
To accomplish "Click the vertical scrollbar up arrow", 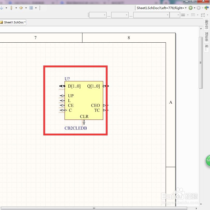I will [x=201, y=29].
